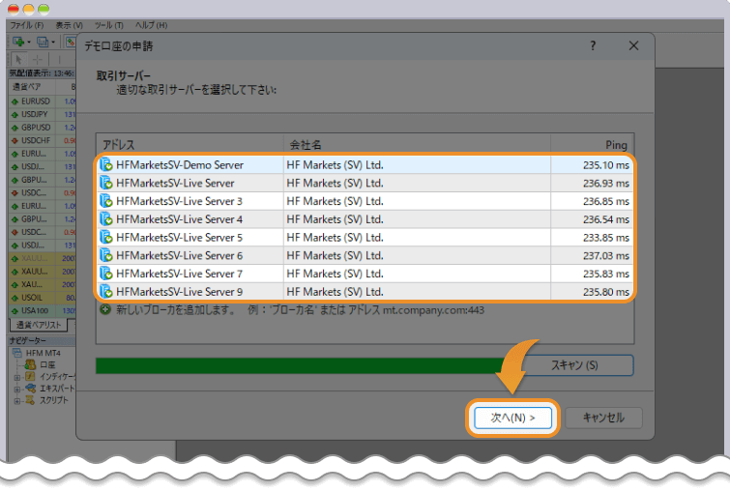The height and width of the screenshot is (491, 730).
Task: Select EURUSD in the Market Watch list
Action: [36, 101]
